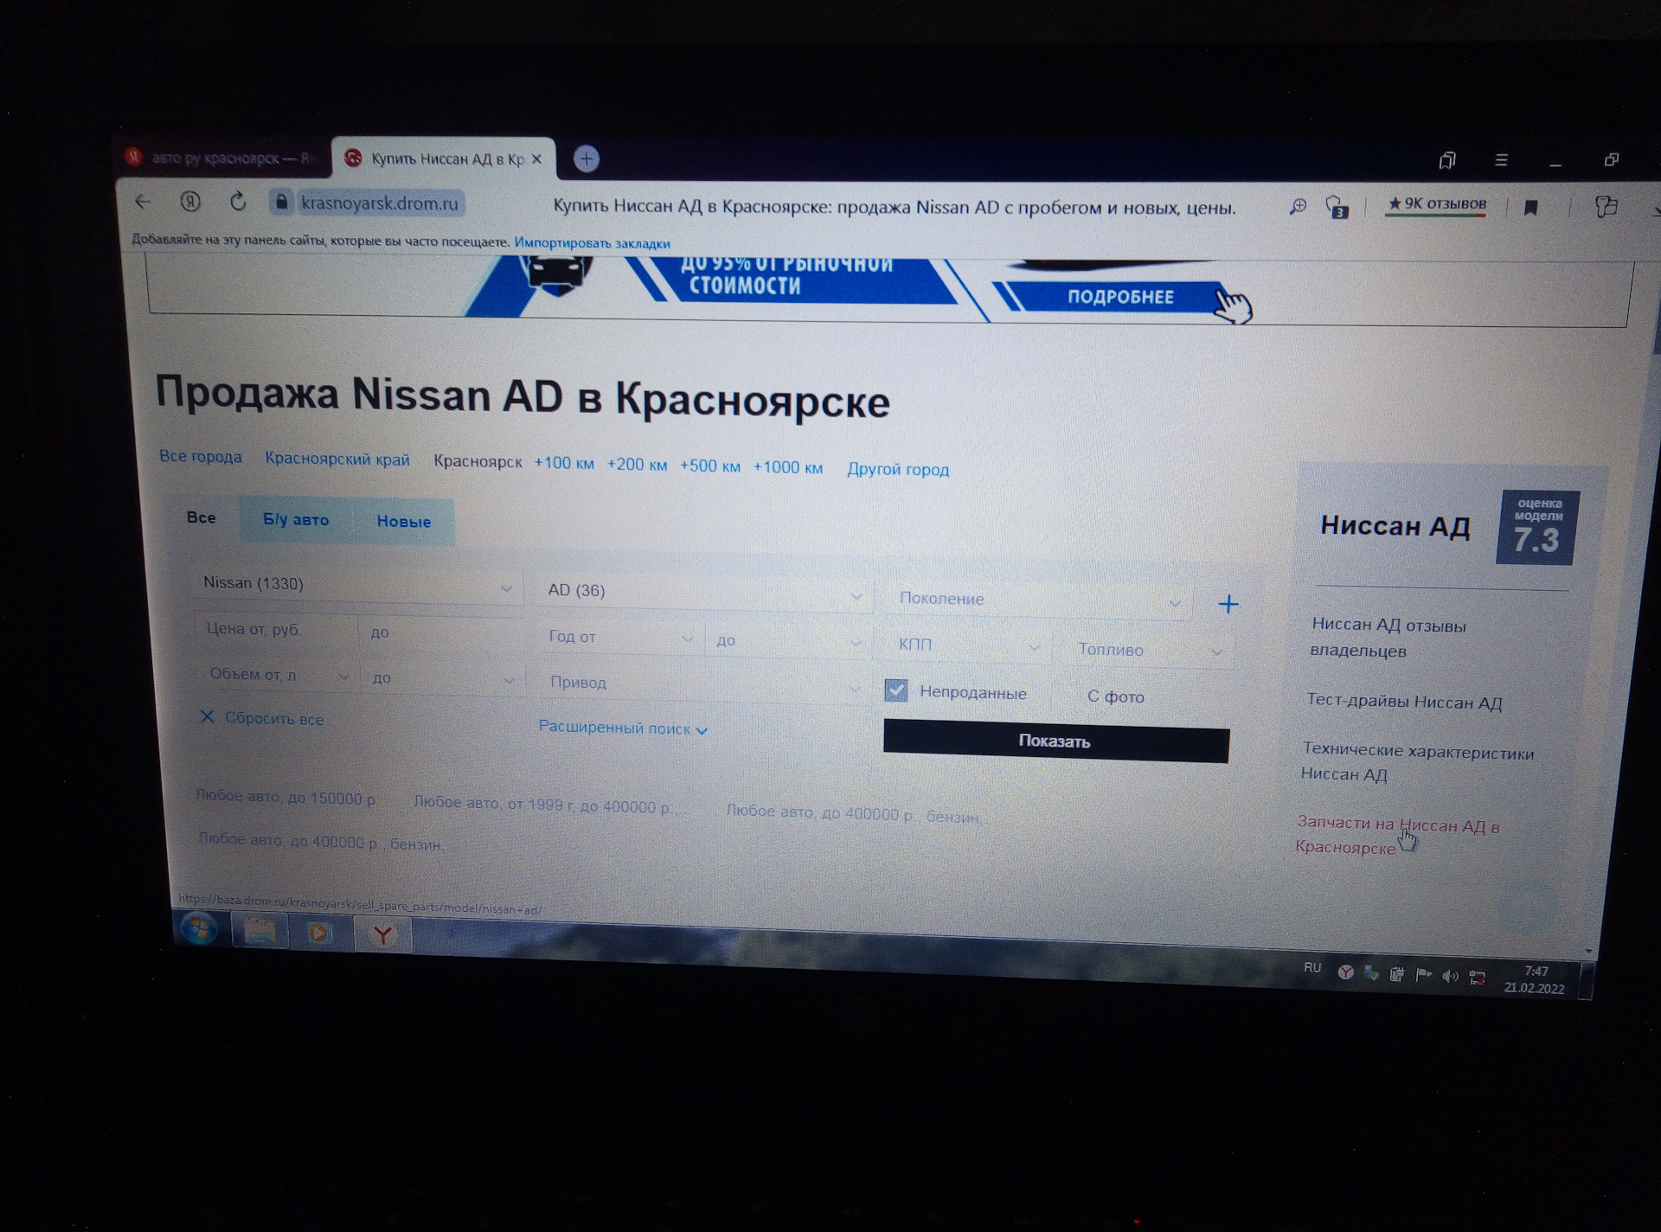Viewport: 1661px width, 1232px height.
Task: Select the Б/у авто tab
Action: tap(296, 520)
